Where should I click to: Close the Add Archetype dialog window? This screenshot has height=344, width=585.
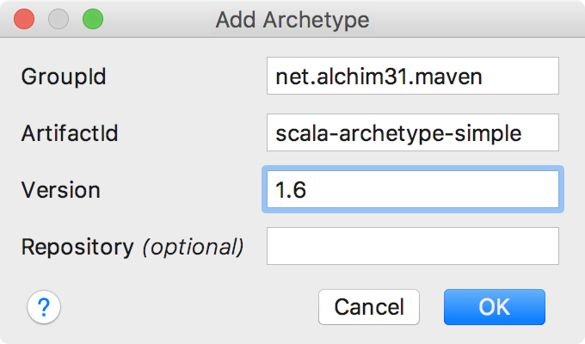coord(26,19)
